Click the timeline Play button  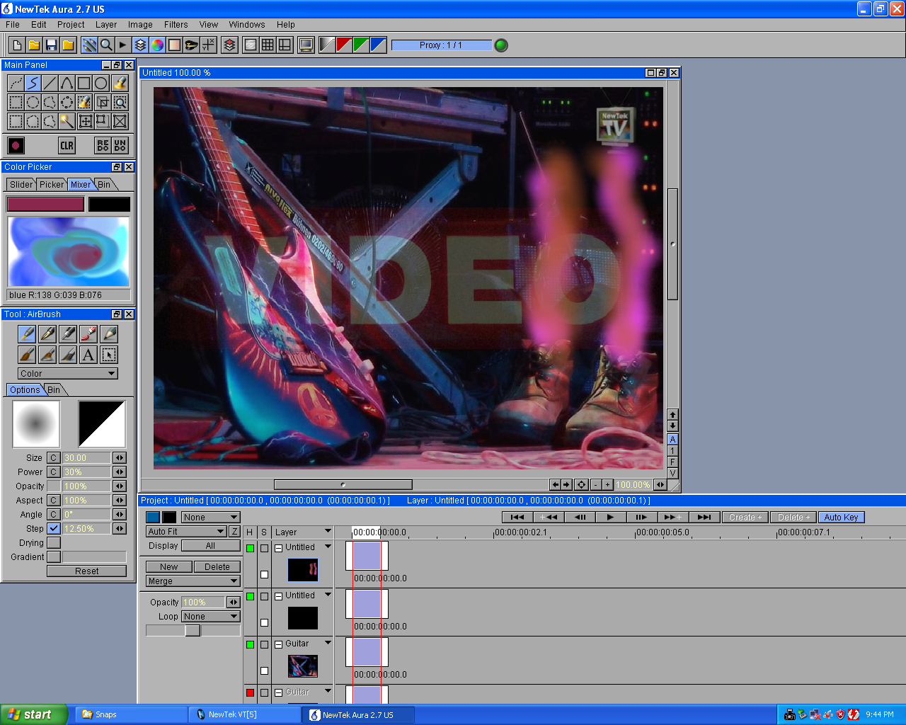(610, 518)
